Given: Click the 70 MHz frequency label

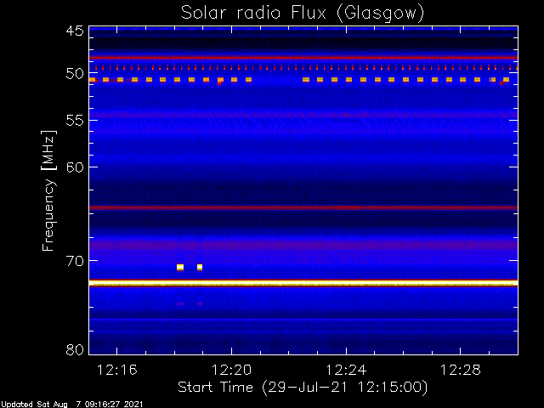Looking at the screenshot, I should (75, 261).
